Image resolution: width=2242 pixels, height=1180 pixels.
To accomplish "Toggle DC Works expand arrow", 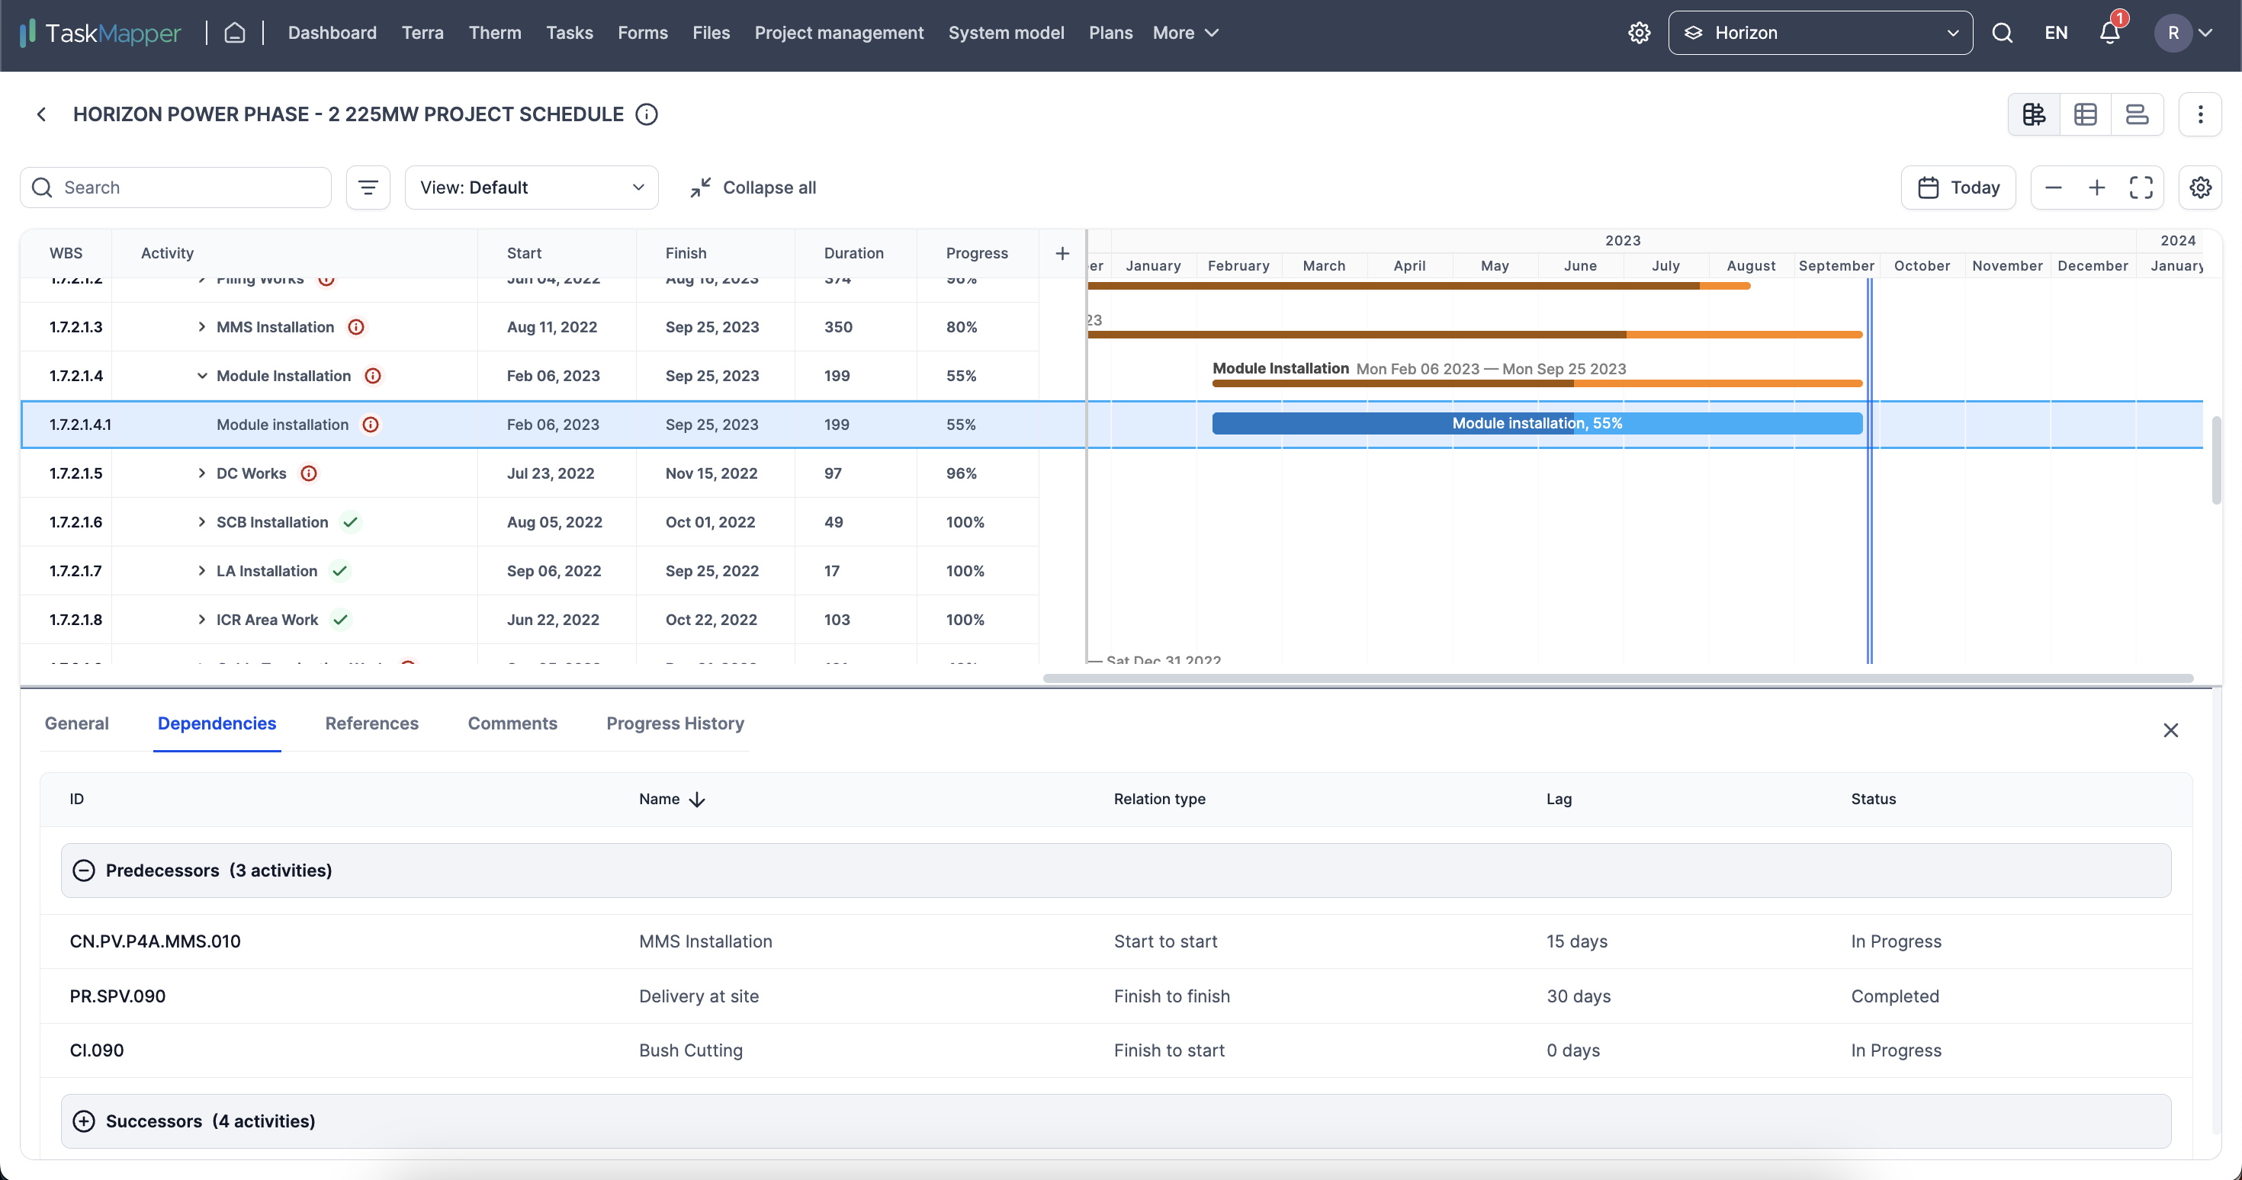I will pyautogui.click(x=203, y=473).
